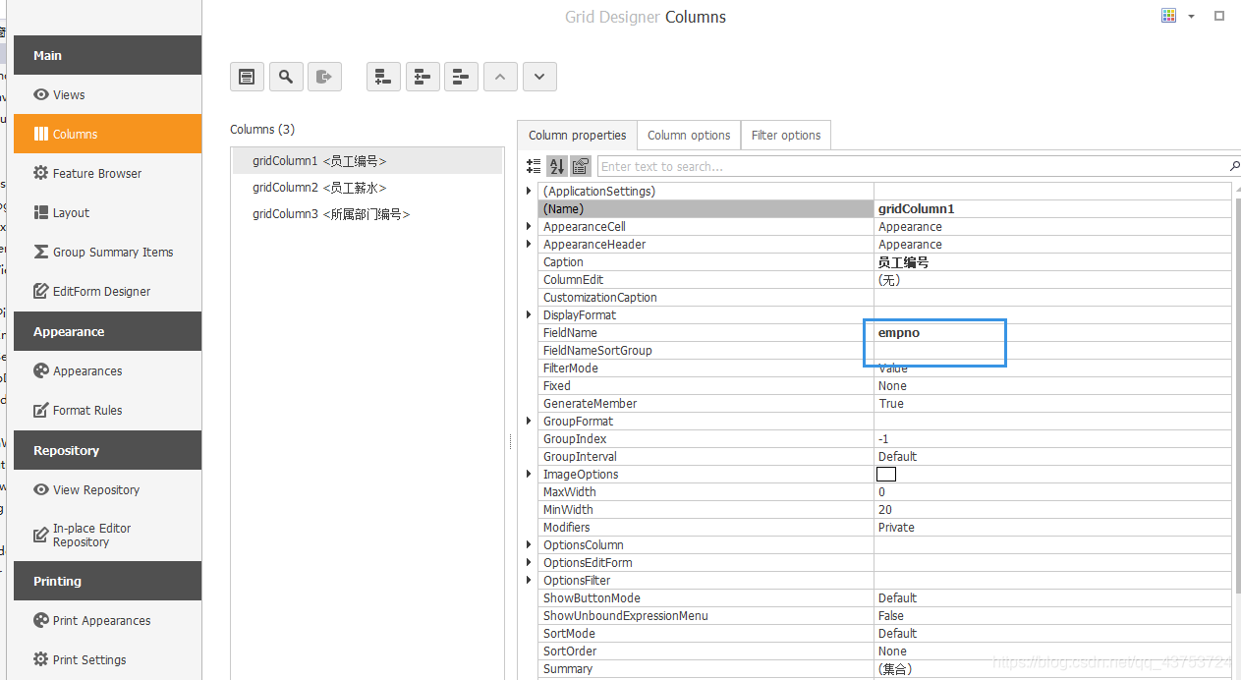Toggle alphabetical A-Z property sorting
The height and width of the screenshot is (680, 1241).
(x=557, y=166)
